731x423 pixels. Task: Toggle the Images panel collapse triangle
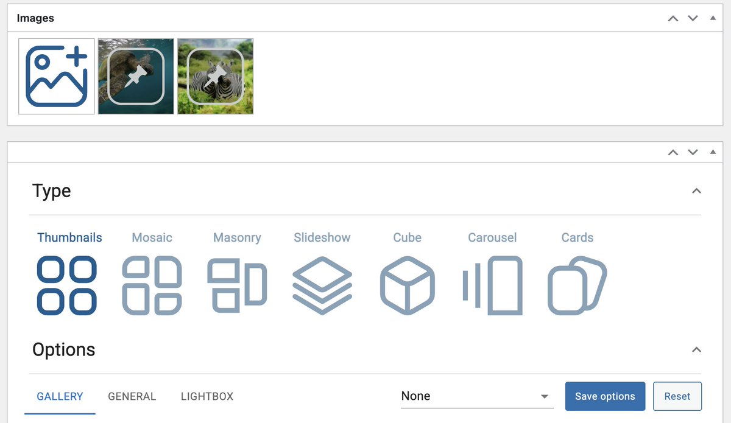click(713, 18)
